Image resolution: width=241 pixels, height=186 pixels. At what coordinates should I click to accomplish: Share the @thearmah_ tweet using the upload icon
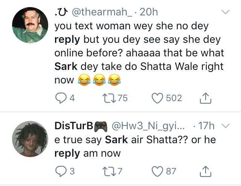(x=206, y=98)
